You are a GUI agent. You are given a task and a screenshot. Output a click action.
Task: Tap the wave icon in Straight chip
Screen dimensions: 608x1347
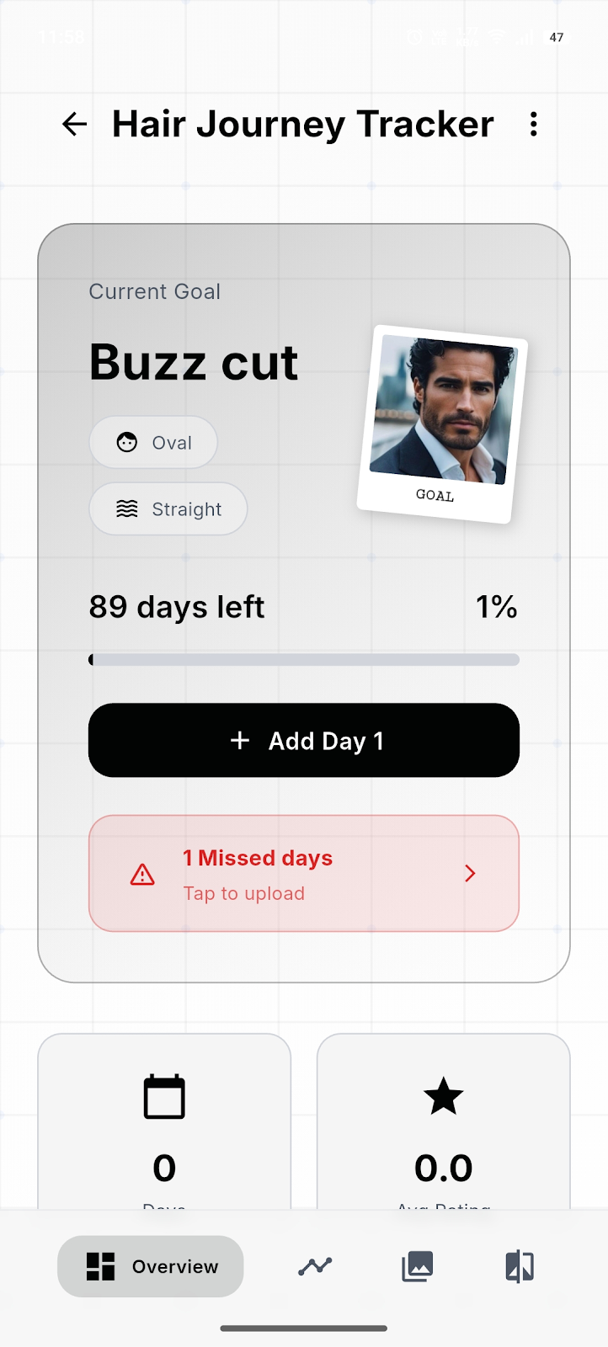(127, 509)
